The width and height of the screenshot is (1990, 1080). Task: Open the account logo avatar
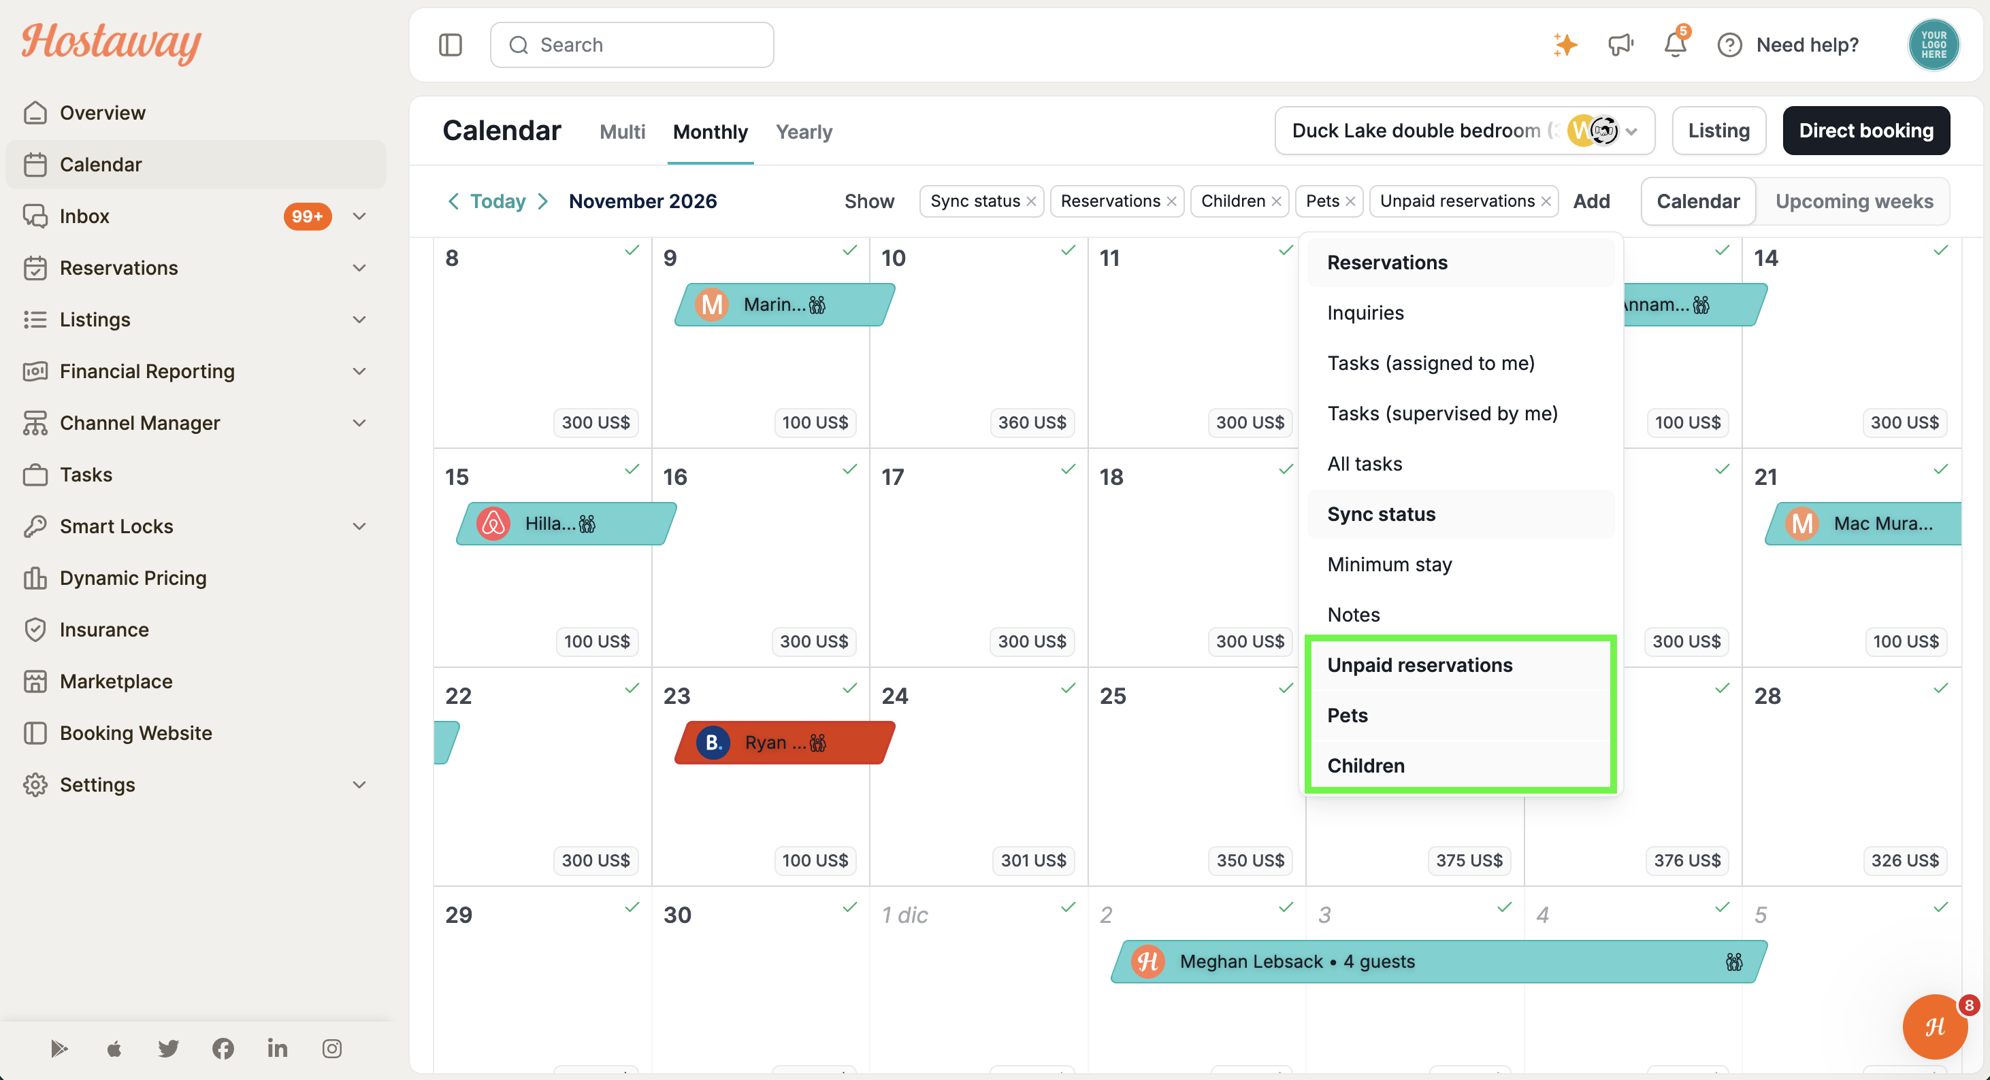coord(1933,45)
